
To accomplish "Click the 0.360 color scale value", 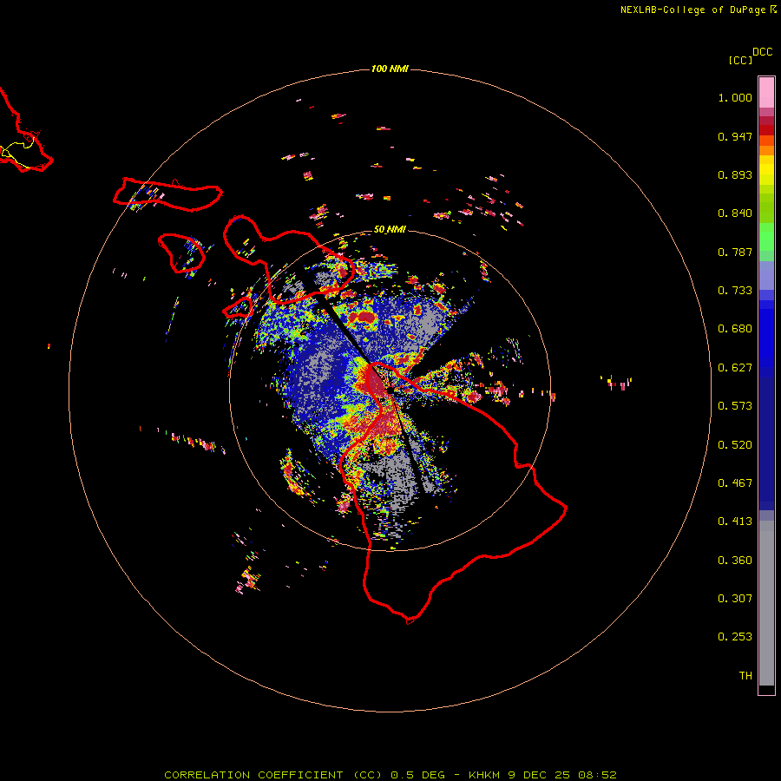I will pyautogui.click(x=735, y=561).
